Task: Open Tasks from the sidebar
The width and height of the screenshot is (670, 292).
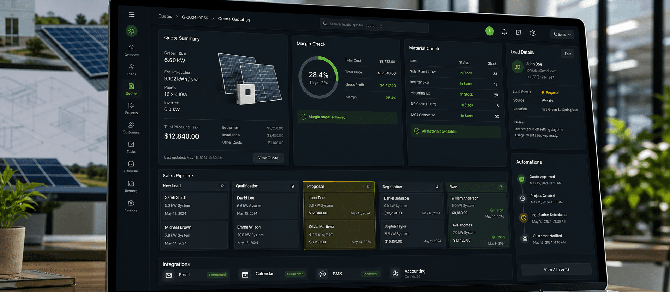Action: (131, 147)
